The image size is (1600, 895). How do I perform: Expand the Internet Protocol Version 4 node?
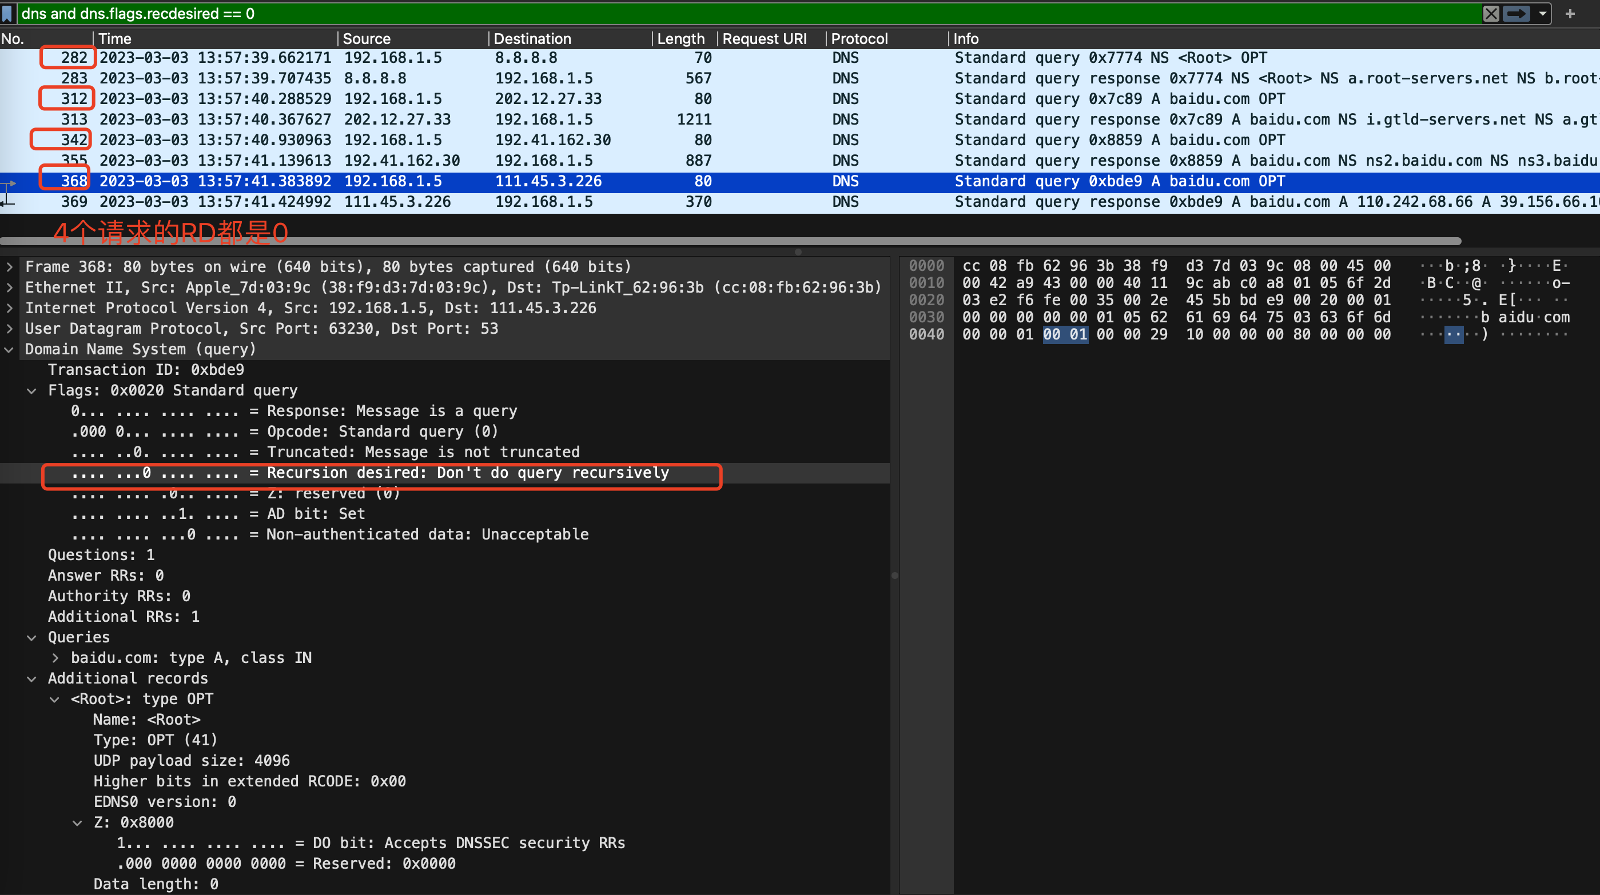tap(9, 308)
